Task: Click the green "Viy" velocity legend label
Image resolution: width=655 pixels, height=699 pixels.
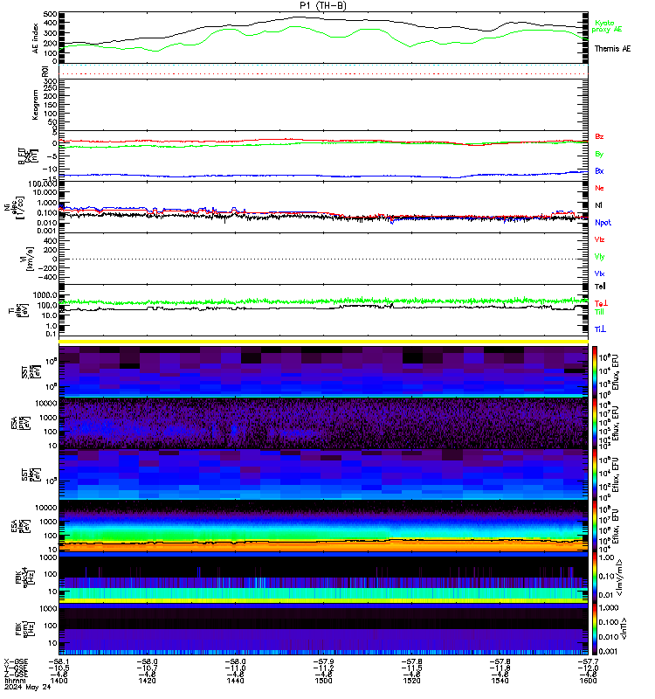Action: [599, 257]
